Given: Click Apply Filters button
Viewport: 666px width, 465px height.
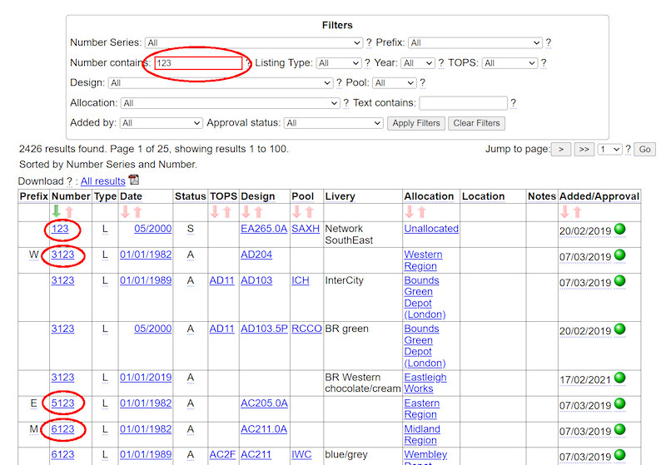Looking at the screenshot, I should 416,123.
